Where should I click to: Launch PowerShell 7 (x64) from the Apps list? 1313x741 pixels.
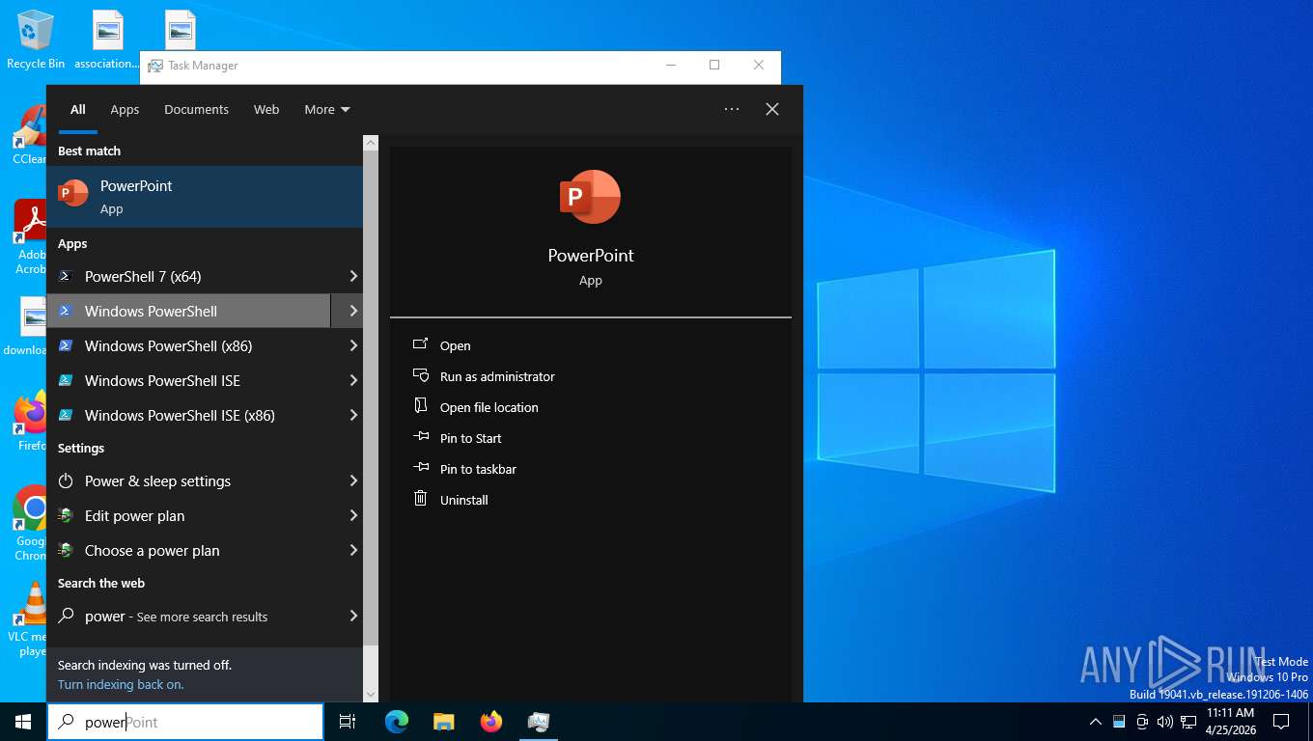pyautogui.click(x=188, y=276)
